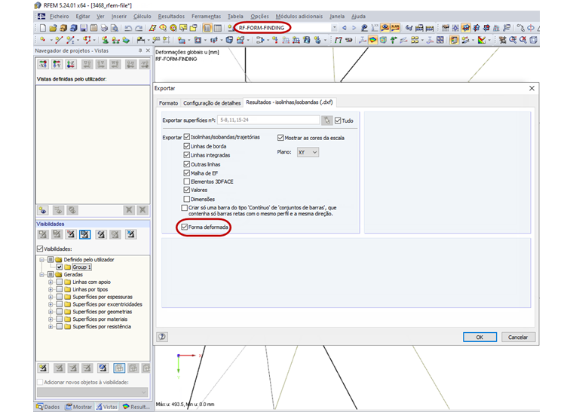573x412 pixels.
Task: Open the Cálculo menu
Action: pyautogui.click(x=142, y=17)
